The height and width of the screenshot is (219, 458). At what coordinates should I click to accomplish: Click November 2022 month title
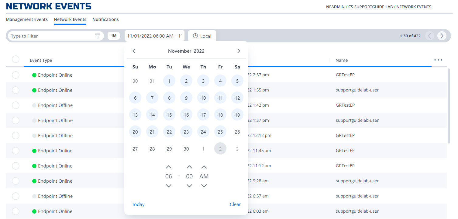click(186, 51)
